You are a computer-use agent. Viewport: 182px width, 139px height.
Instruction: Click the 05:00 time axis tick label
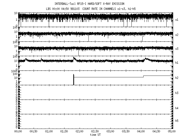point(172,131)
